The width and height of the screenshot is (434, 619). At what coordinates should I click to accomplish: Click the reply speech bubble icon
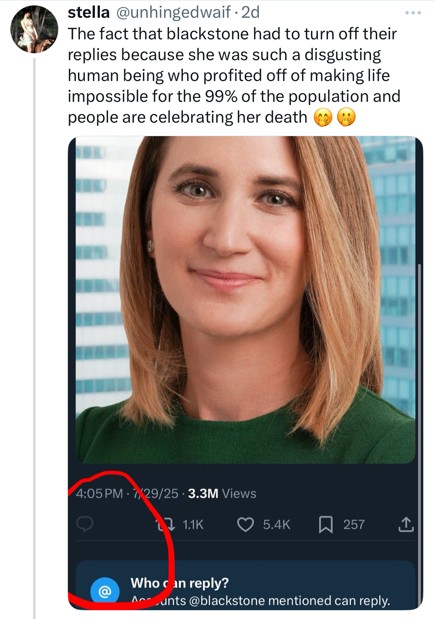tap(85, 525)
